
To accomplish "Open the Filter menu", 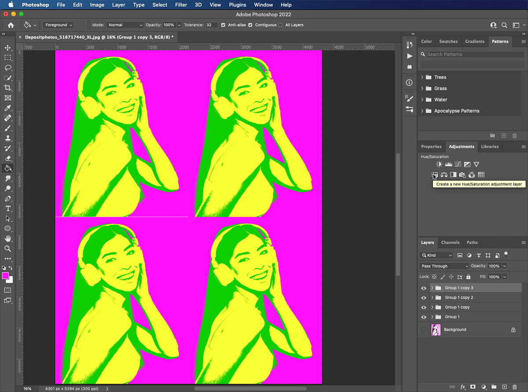I will [181, 5].
